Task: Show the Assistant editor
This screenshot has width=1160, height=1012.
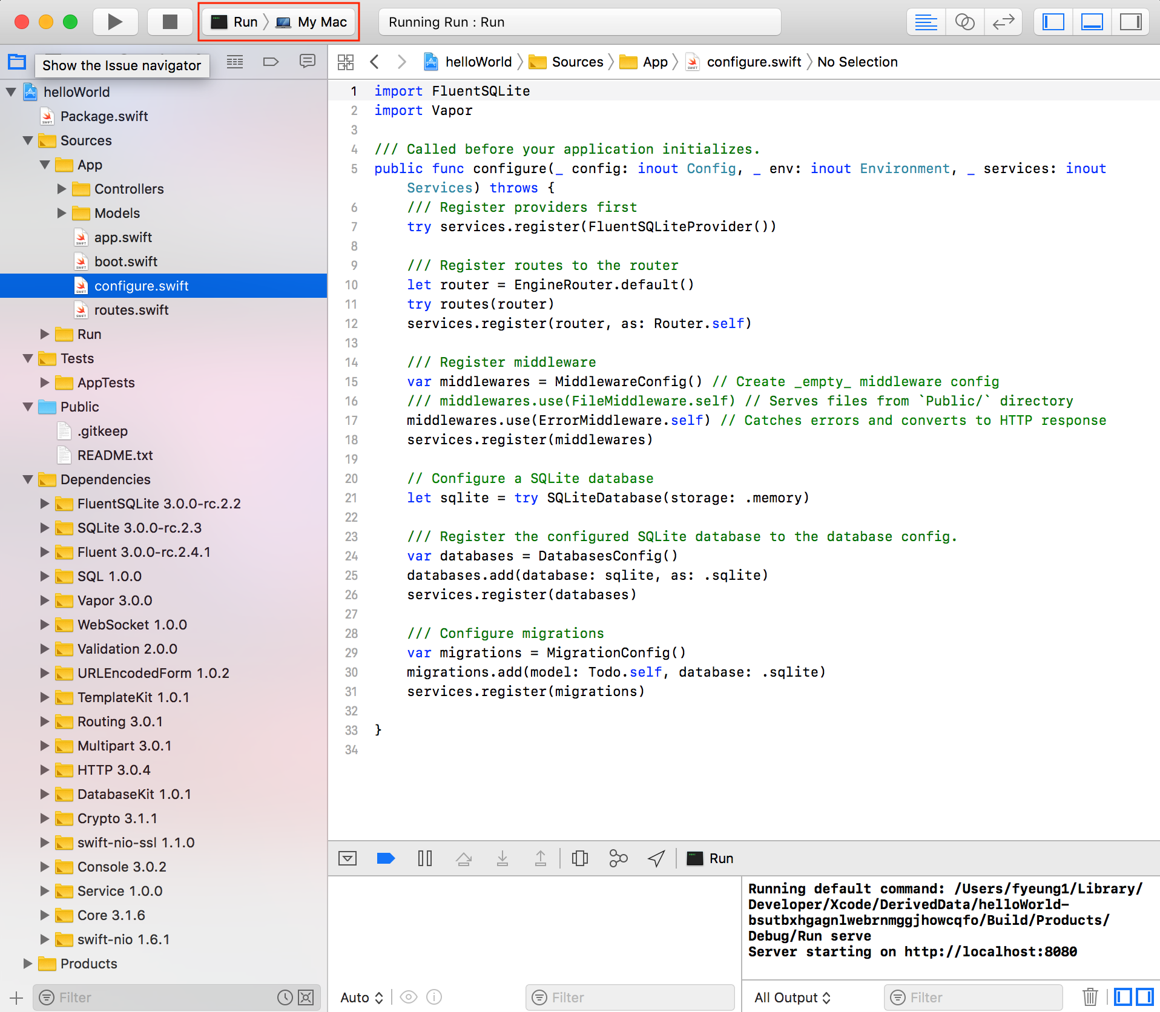Action: (964, 22)
